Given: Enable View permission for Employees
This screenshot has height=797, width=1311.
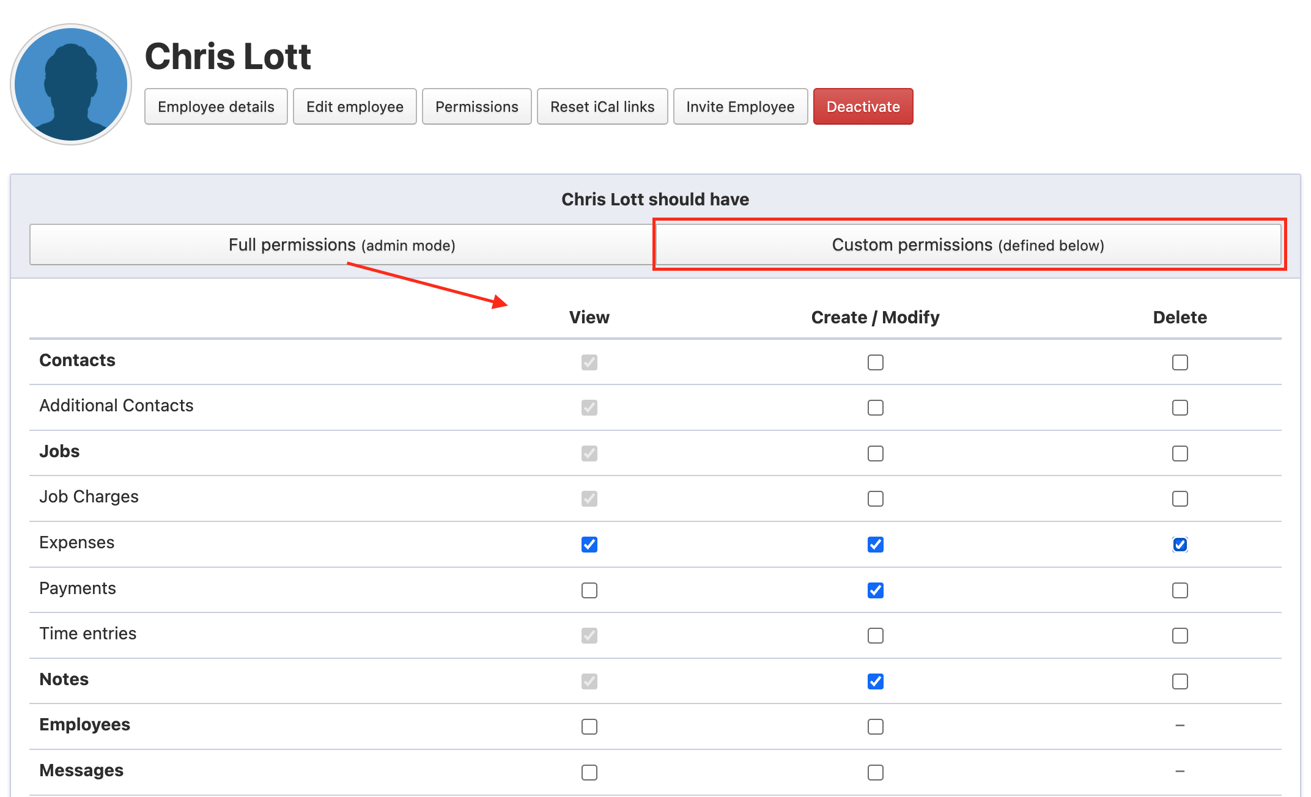Looking at the screenshot, I should 589,727.
